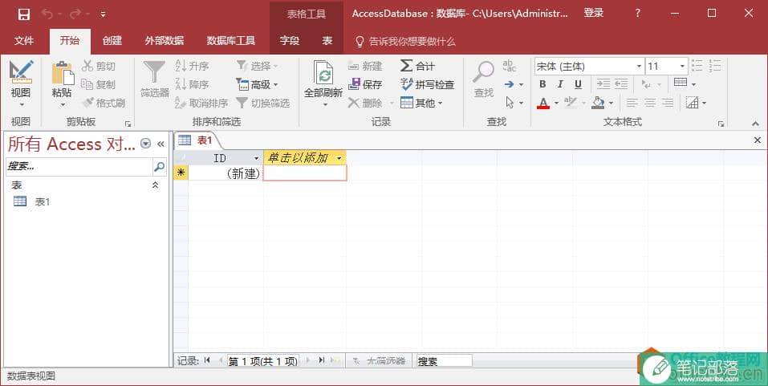Toggle underline formatting U
Screen dimensions: 768x386
[x=578, y=84]
